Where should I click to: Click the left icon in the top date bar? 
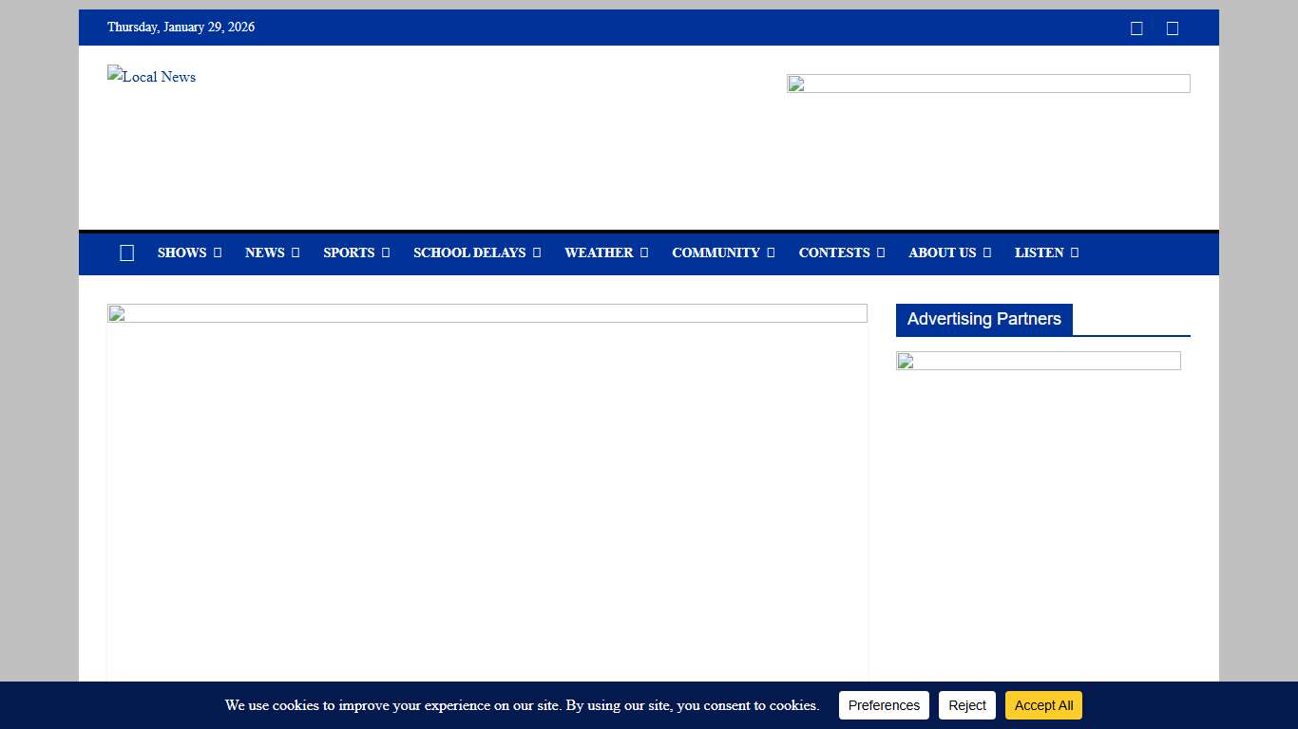coord(1136,28)
